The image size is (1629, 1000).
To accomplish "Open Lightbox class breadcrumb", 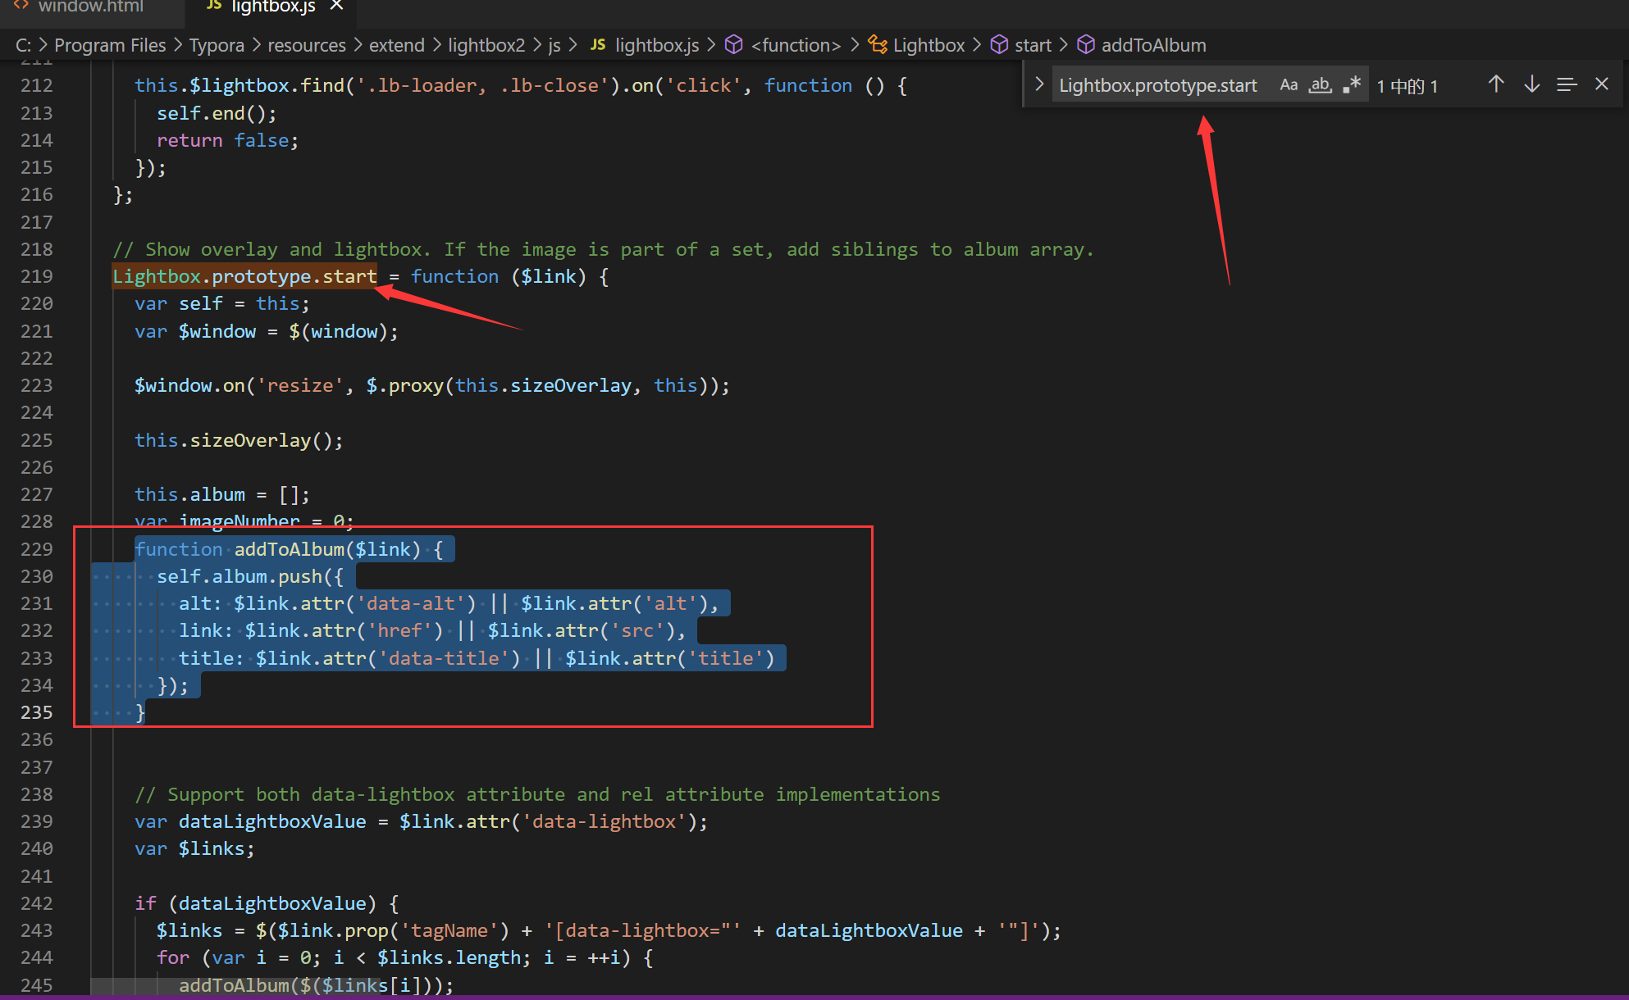I will [929, 45].
